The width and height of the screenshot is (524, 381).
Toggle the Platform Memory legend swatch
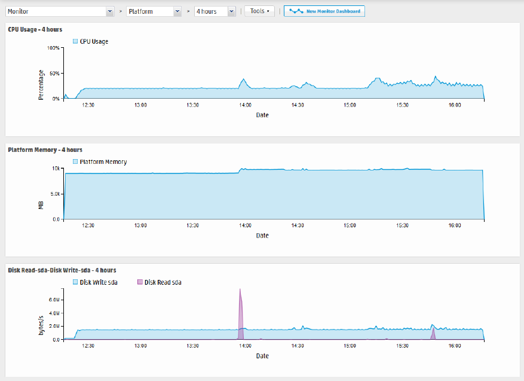point(75,161)
